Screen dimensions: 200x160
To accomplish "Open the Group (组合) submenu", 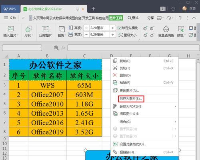I will 145,122.
